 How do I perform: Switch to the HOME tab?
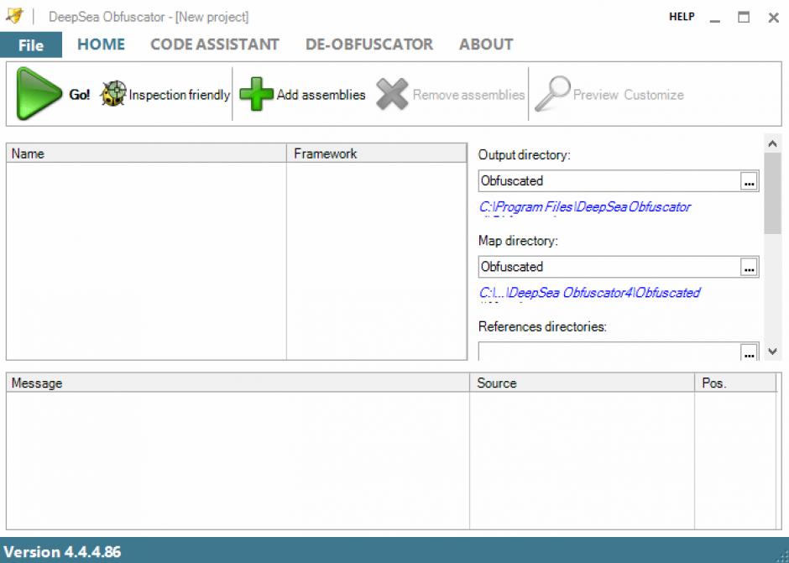point(101,44)
